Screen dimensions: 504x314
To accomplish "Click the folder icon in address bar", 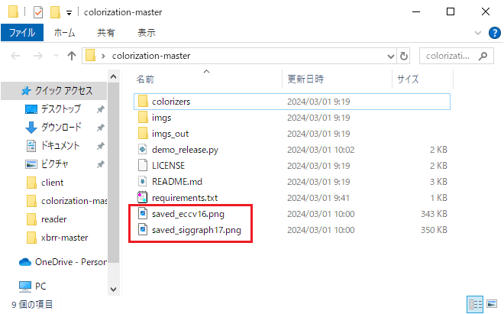I will [90, 56].
